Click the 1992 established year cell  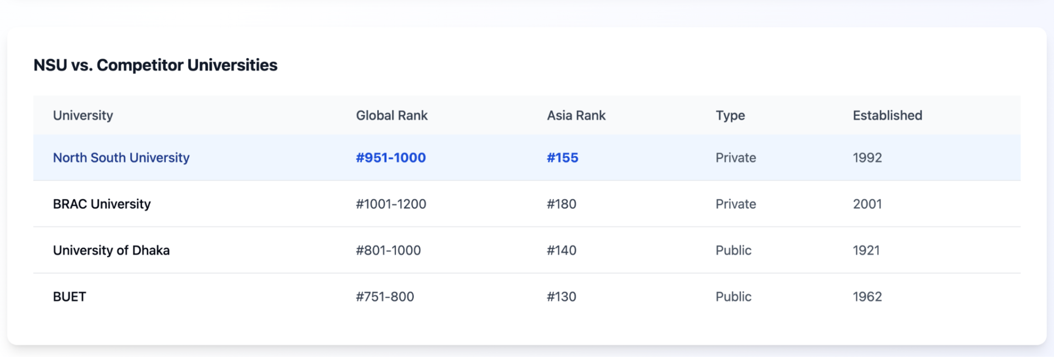(867, 158)
